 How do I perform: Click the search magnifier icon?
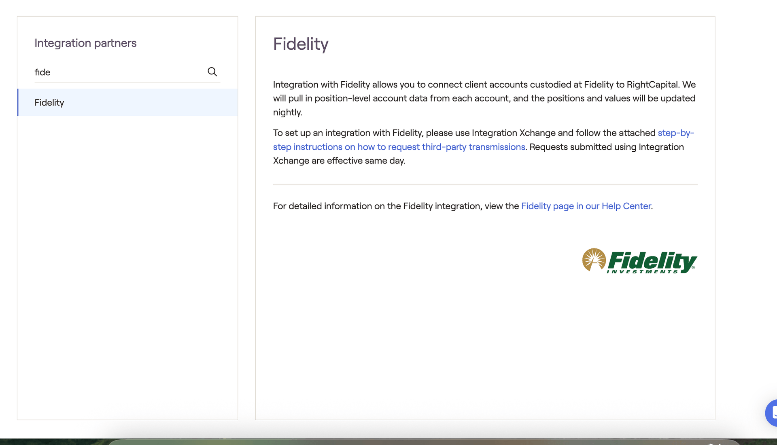pos(212,72)
